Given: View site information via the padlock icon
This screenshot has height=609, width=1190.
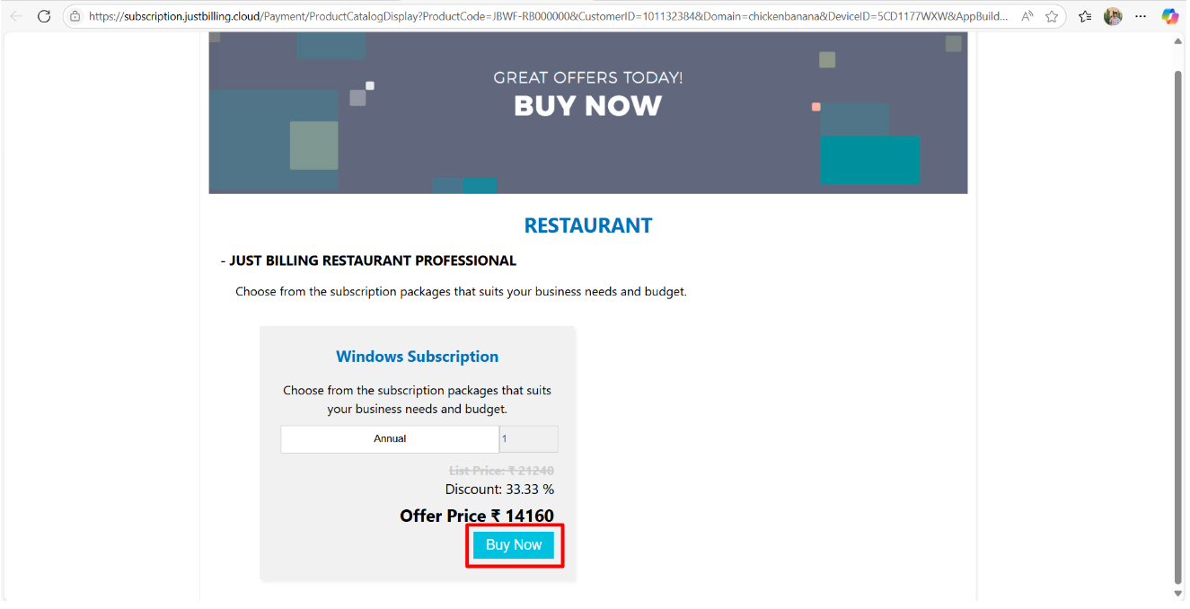Looking at the screenshot, I should 75,16.
